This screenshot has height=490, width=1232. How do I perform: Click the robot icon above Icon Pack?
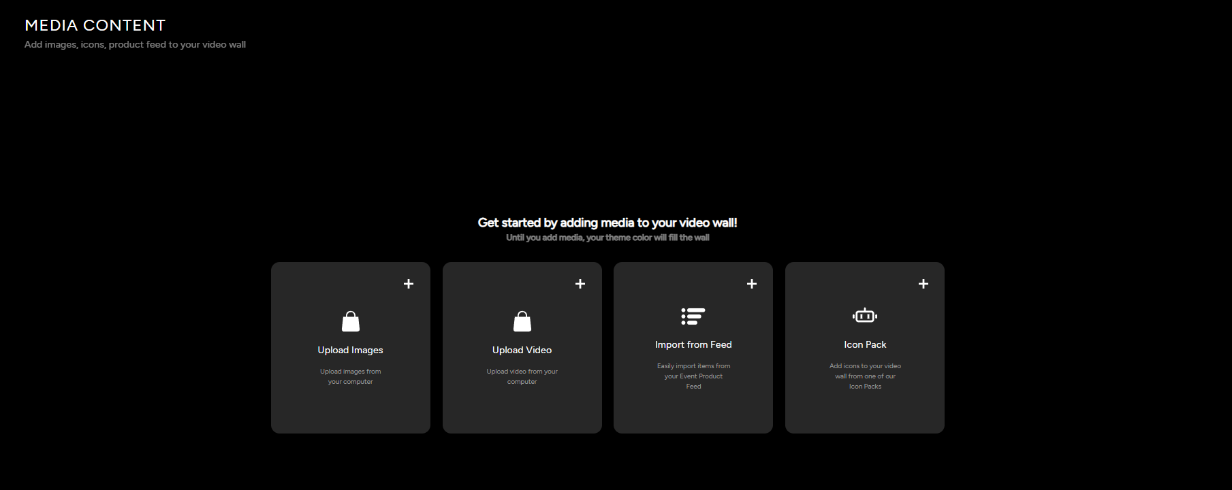click(x=865, y=316)
